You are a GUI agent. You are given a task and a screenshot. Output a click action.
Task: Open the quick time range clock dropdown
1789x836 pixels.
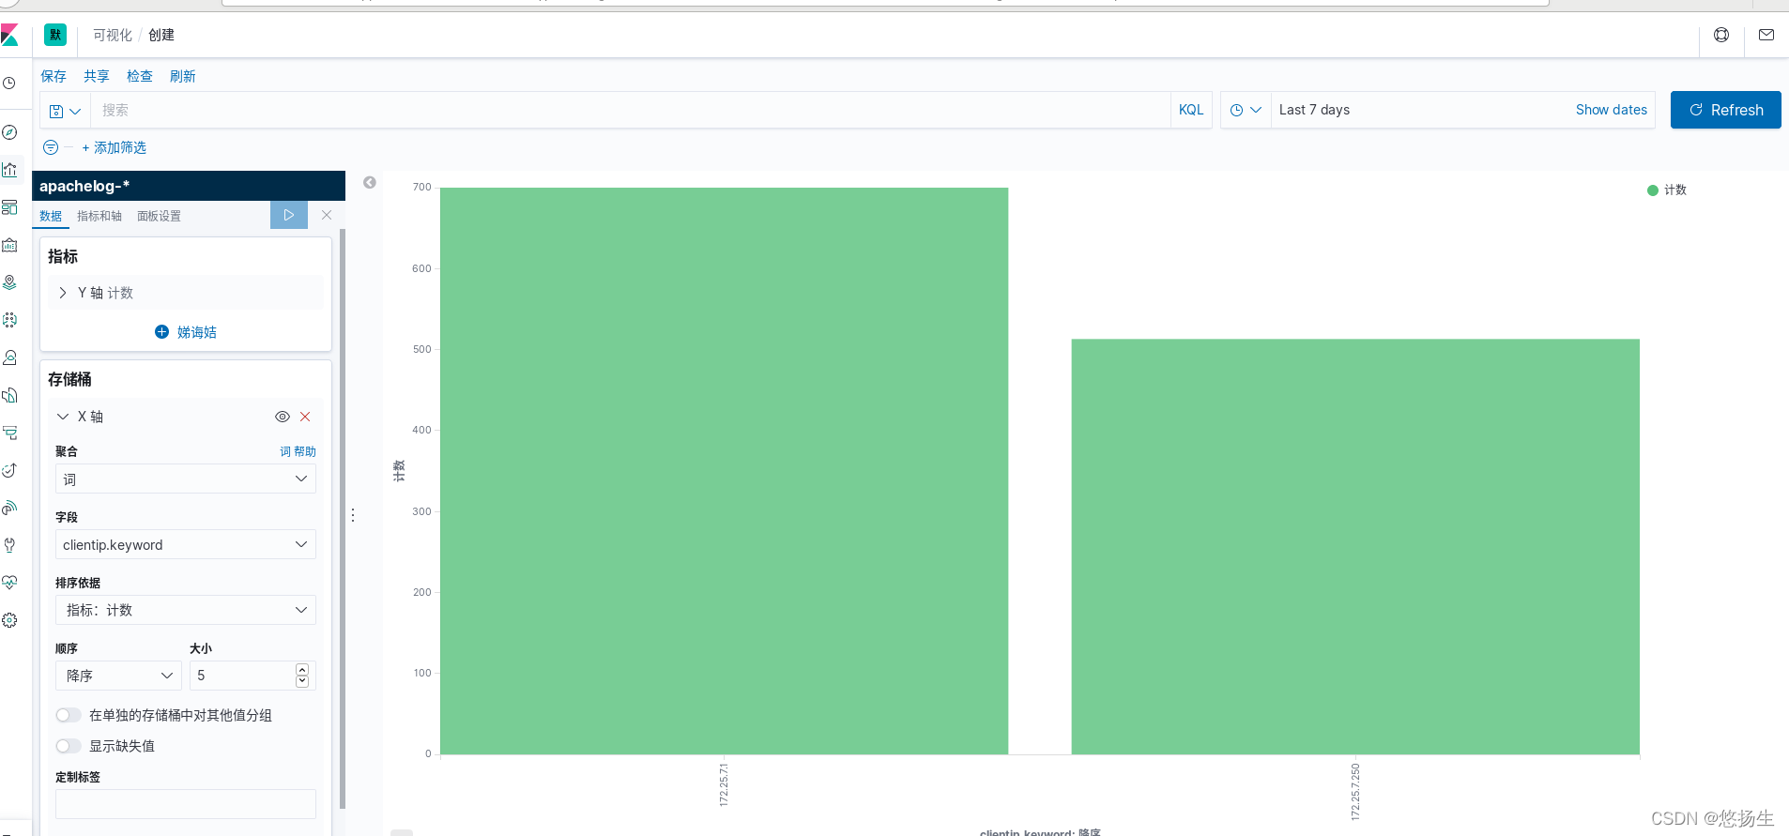pos(1246,110)
